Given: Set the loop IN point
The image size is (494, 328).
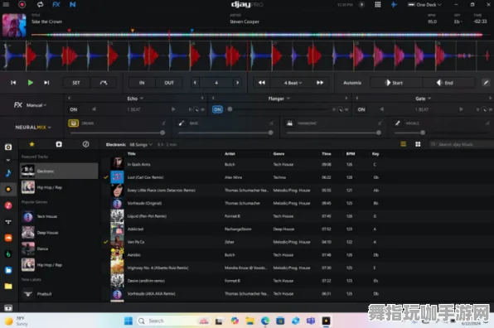Looking at the screenshot, I should tap(142, 83).
